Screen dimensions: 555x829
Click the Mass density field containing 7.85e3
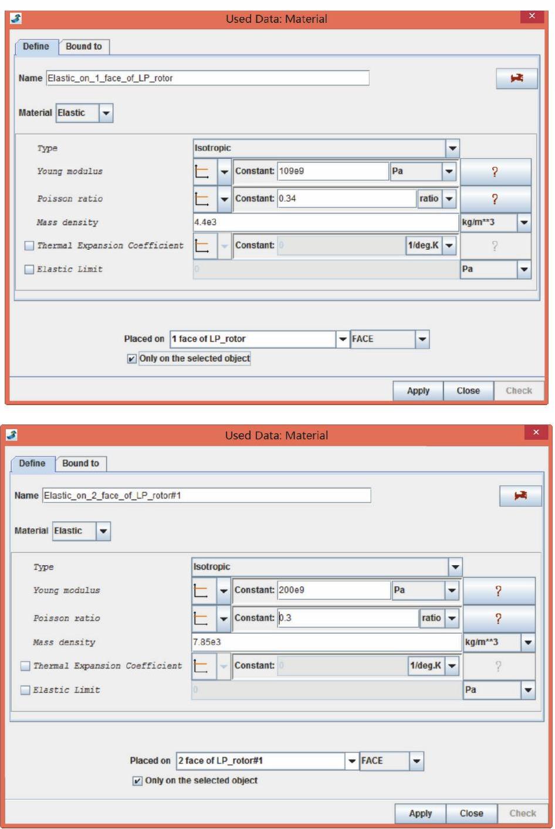[326, 643]
